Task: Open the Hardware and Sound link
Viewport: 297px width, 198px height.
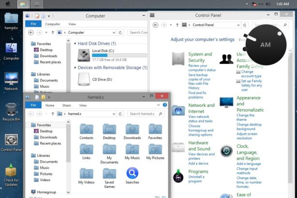Action: (199, 146)
